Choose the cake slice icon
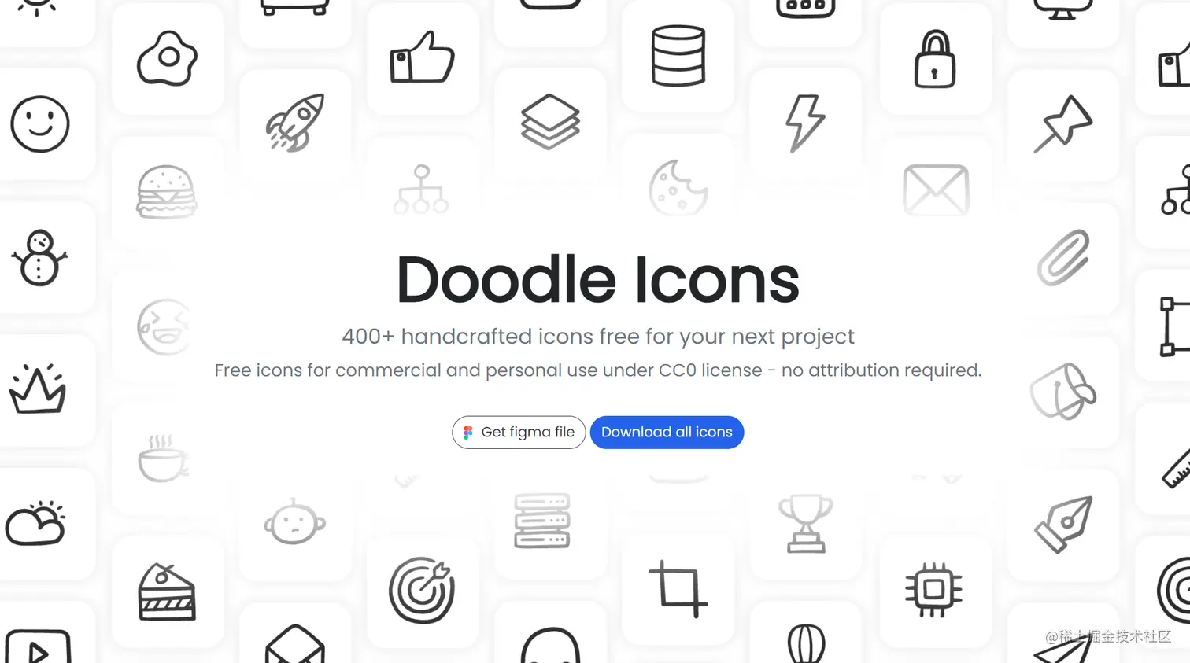The width and height of the screenshot is (1190, 663). coord(167,592)
